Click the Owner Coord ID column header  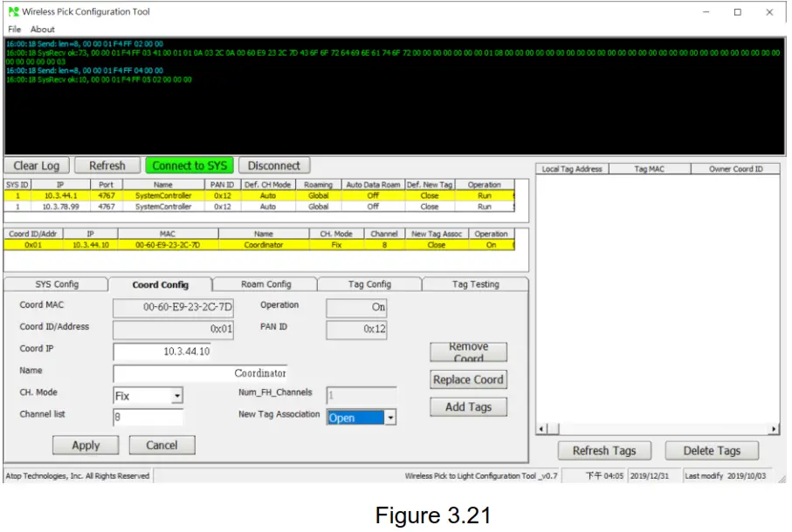pos(735,169)
